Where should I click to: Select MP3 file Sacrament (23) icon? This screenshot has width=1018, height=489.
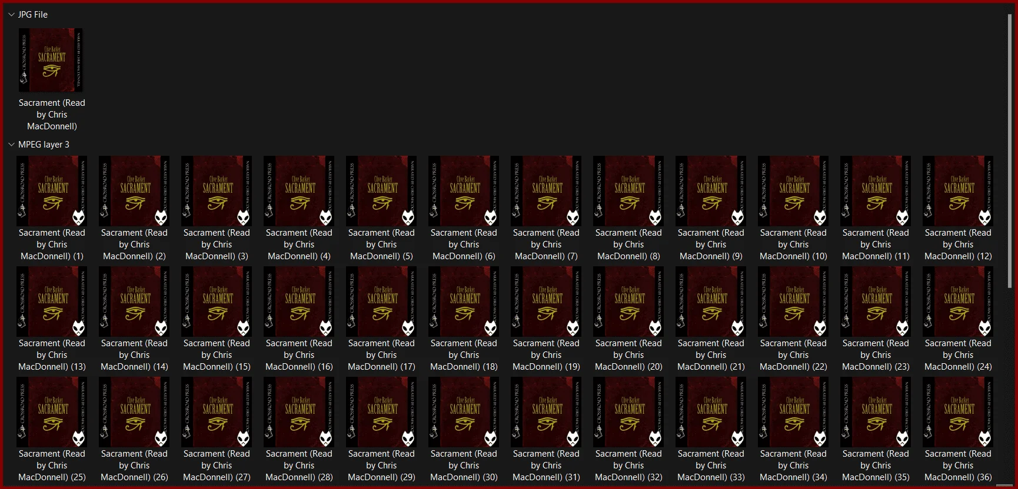coord(876,302)
